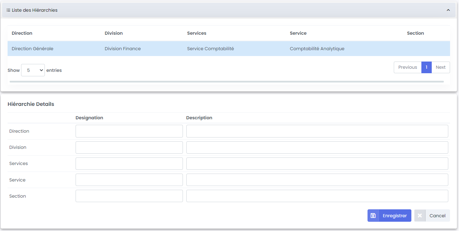Image resolution: width=459 pixels, height=231 pixels.
Task: Focus the Direction designation input field
Action: (129, 131)
